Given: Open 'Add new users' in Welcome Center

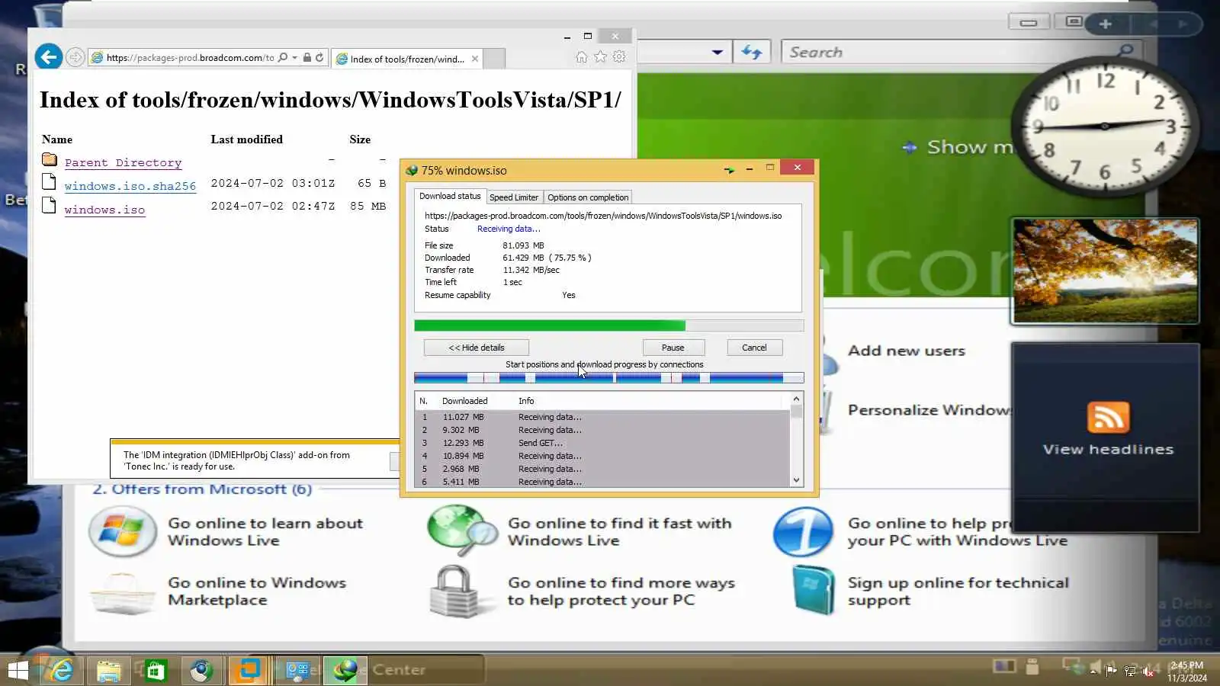Looking at the screenshot, I should point(907,351).
